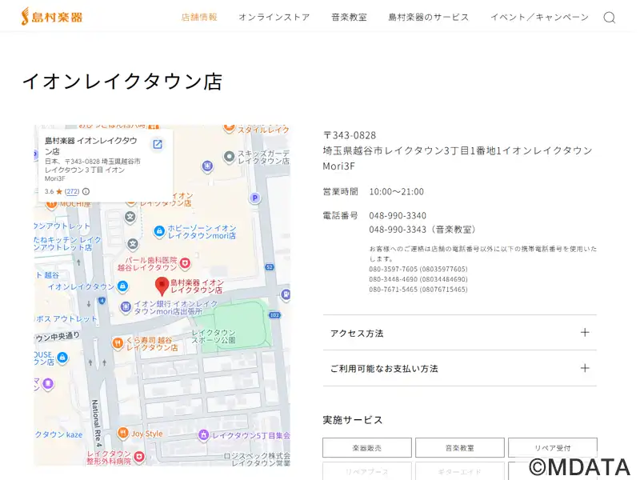Click the イオンレイクタウン店 page heading
Image resolution: width=640 pixels, height=480 pixels.
[122, 82]
